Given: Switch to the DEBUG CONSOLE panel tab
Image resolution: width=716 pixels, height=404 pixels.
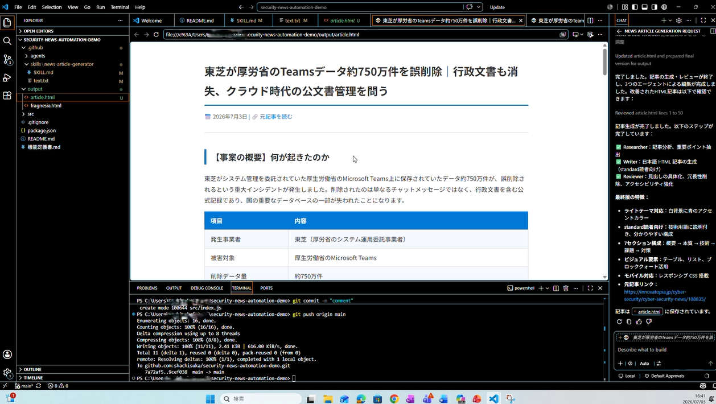Looking at the screenshot, I should 207,288.
